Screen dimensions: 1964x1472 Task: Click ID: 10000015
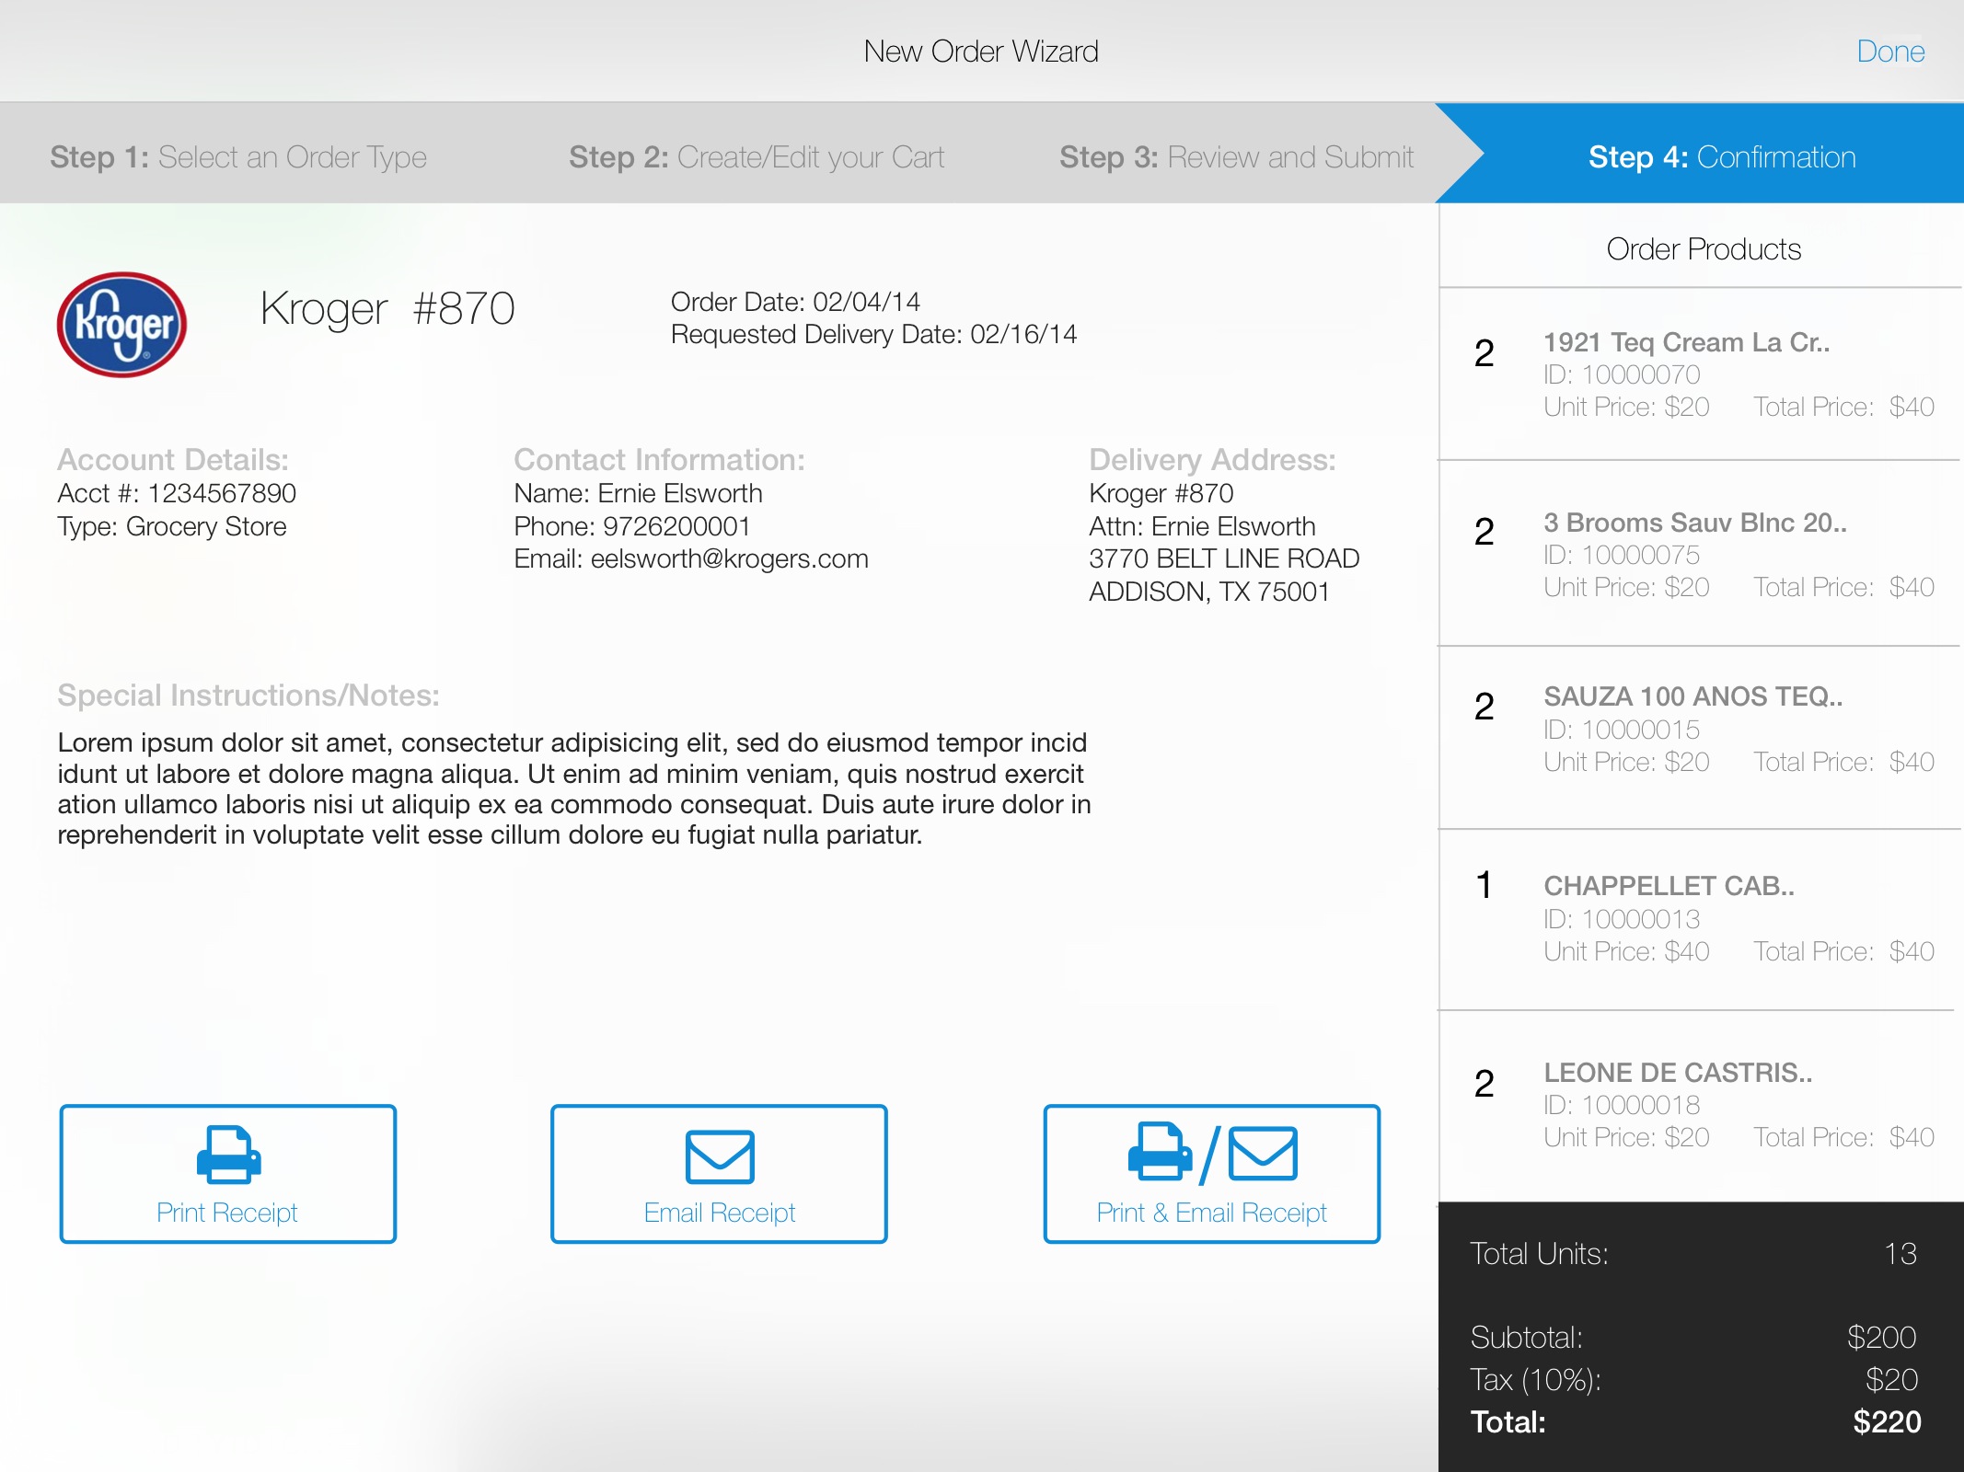pos(1622,730)
